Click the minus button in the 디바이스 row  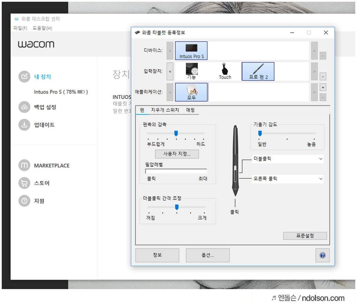pyautogui.click(x=323, y=56)
